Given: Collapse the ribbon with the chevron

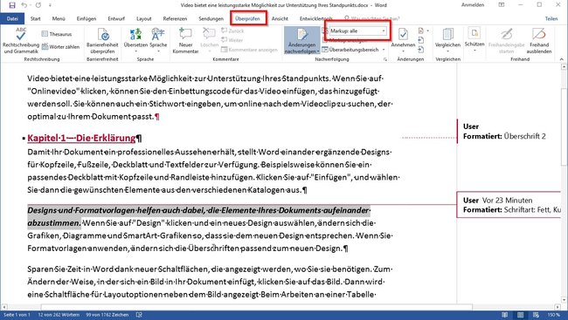Looking at the screenshot, I should [562, 59].
